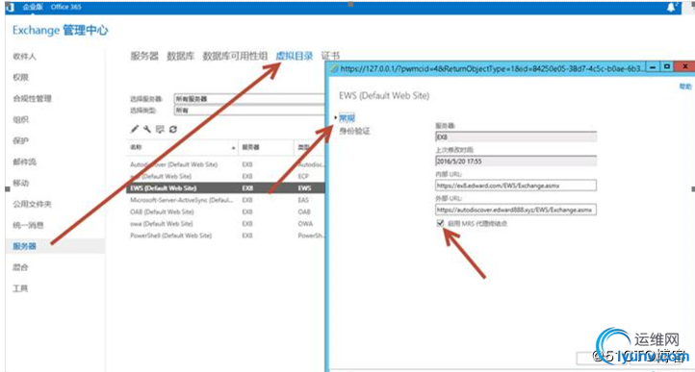
Task: Click the read-only server name field showing EX8
Action: 516,136
